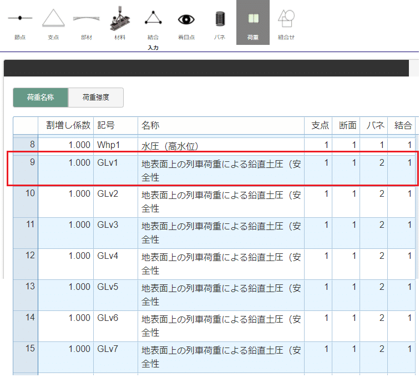The width and height of the screenshot is (420, 378).
Task: Click the 断面 column header
Action: tap(346, 125)
